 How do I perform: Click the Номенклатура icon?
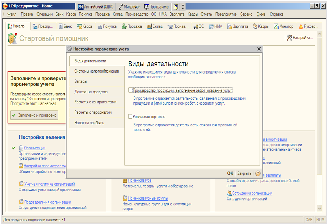125,181
